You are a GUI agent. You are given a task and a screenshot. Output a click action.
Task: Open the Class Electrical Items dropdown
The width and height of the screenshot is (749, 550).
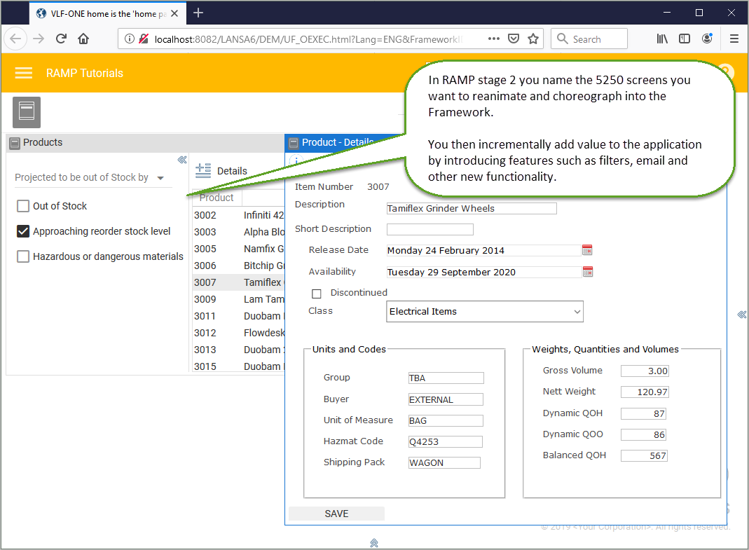point(484,312)
